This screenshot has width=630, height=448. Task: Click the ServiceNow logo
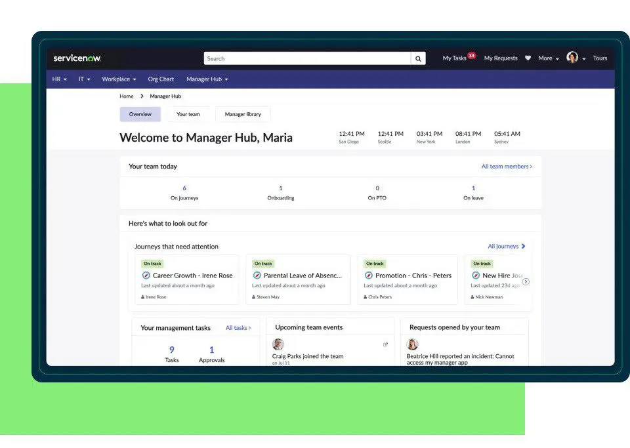tap(77, 58)
